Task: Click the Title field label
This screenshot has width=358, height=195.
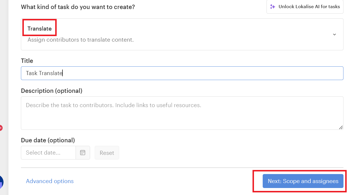Action: click(x=27, y=61)
